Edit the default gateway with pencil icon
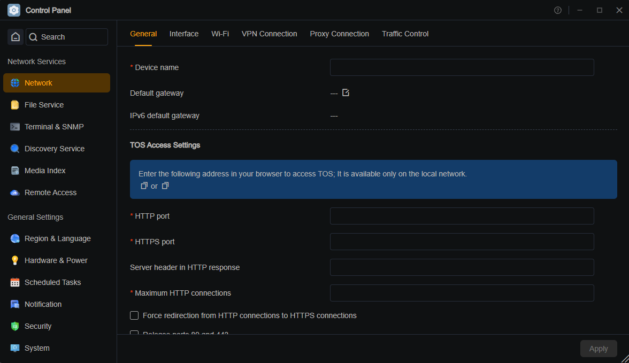Screen dimensions: 629x363 click(x=346, y=92)
